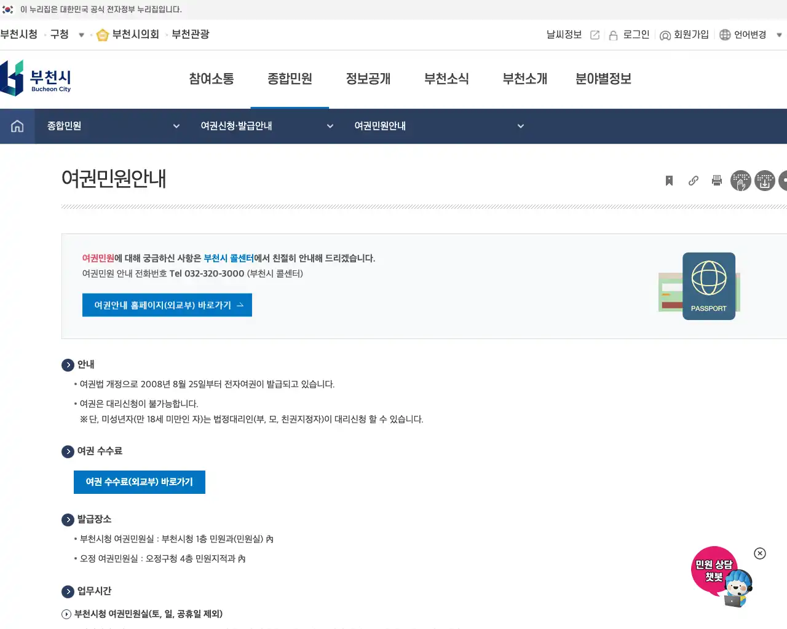The height and width of the screenshot is (629, 787).
Task: Copy the page link with the chain icon
Action: pos(693,181)
